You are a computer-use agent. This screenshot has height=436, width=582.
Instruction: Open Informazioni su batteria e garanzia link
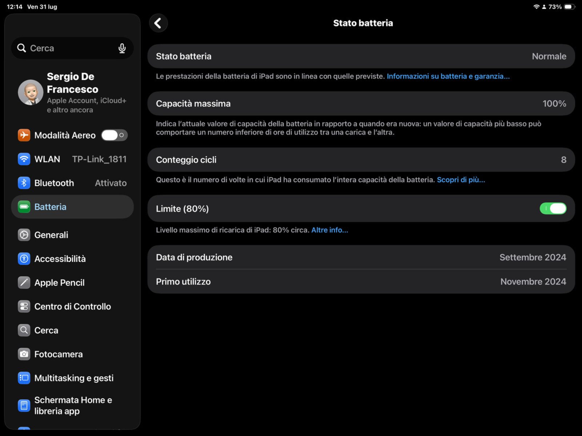[x=448, y=76]
